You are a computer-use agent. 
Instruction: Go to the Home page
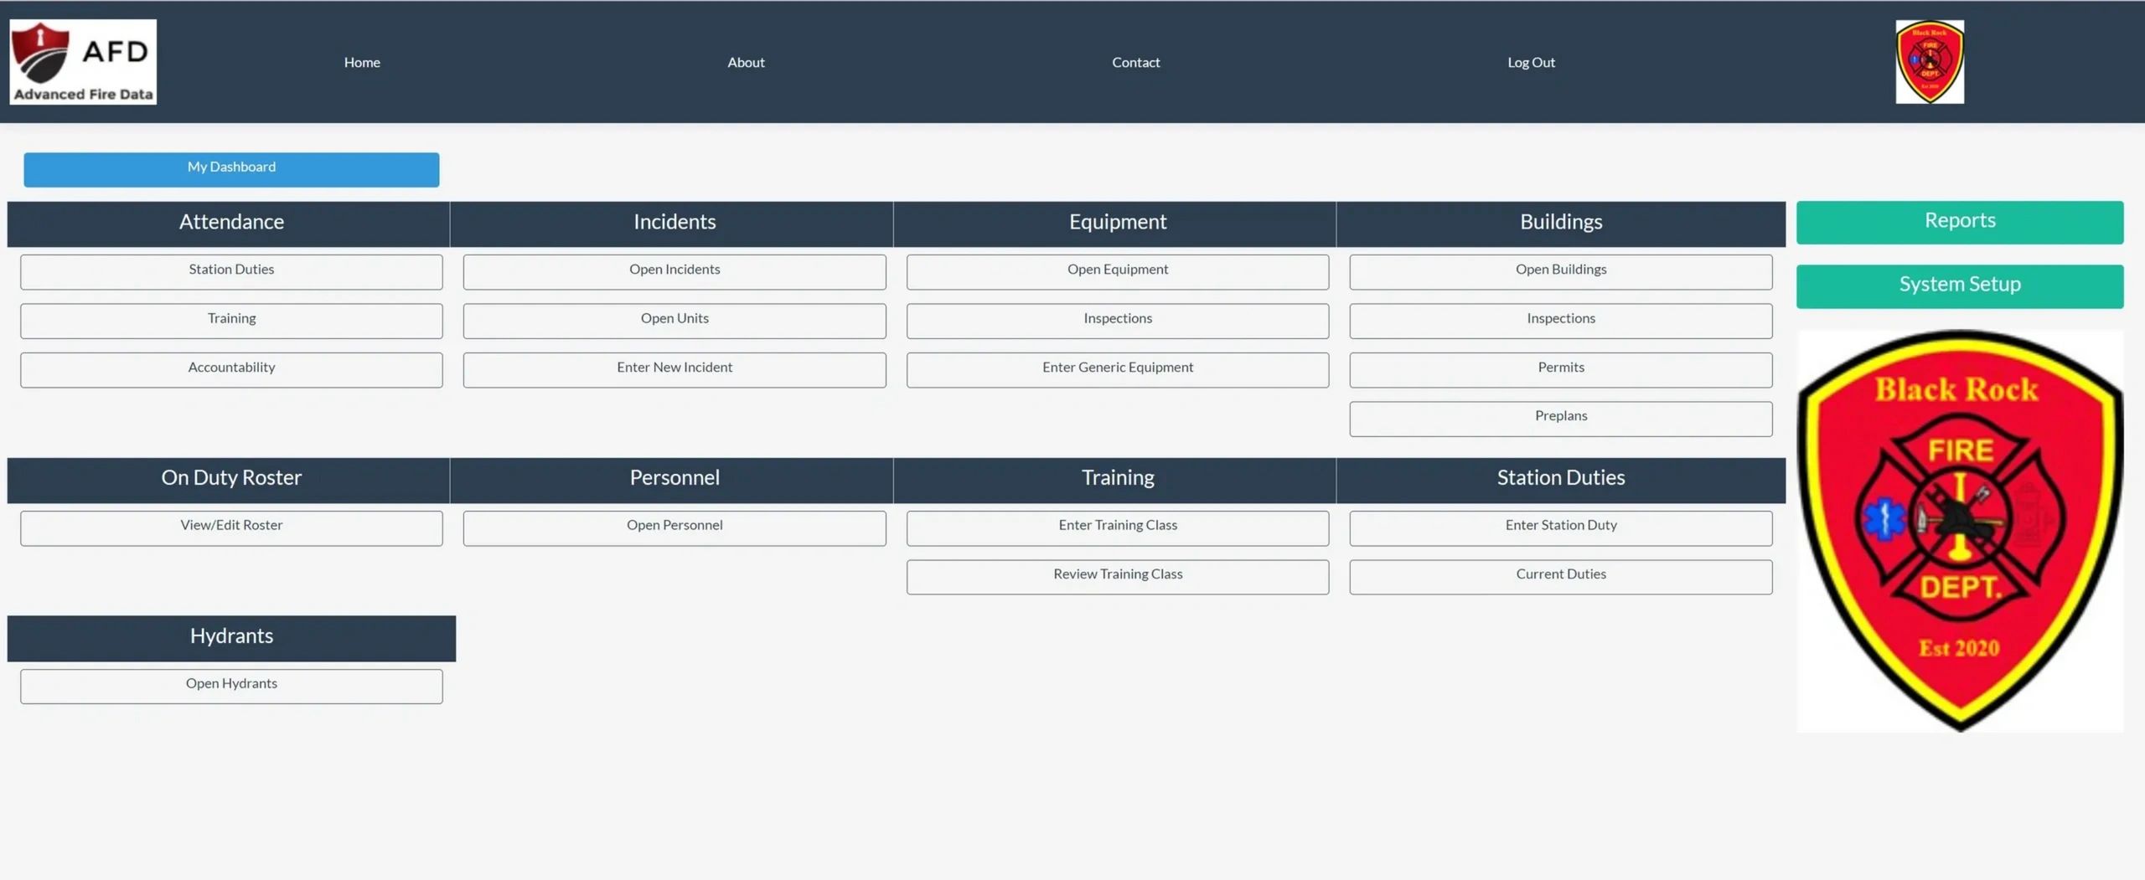pyautogui.click(x=362, y=62)
